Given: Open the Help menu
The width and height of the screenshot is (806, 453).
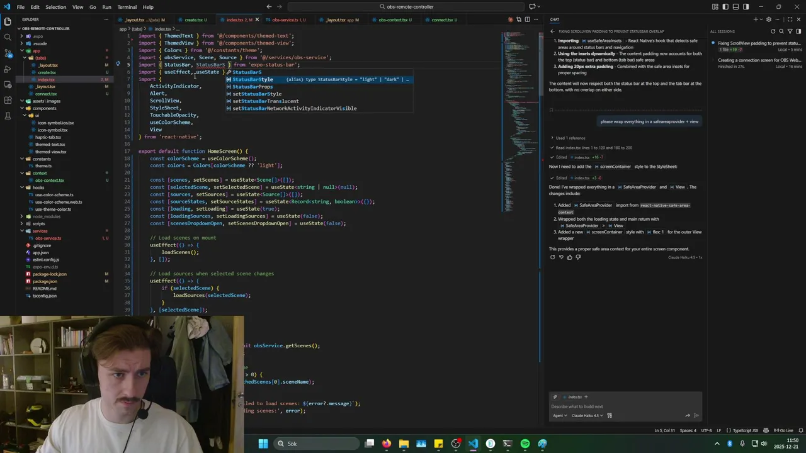Looking at the screenshot, I should 148,7.
